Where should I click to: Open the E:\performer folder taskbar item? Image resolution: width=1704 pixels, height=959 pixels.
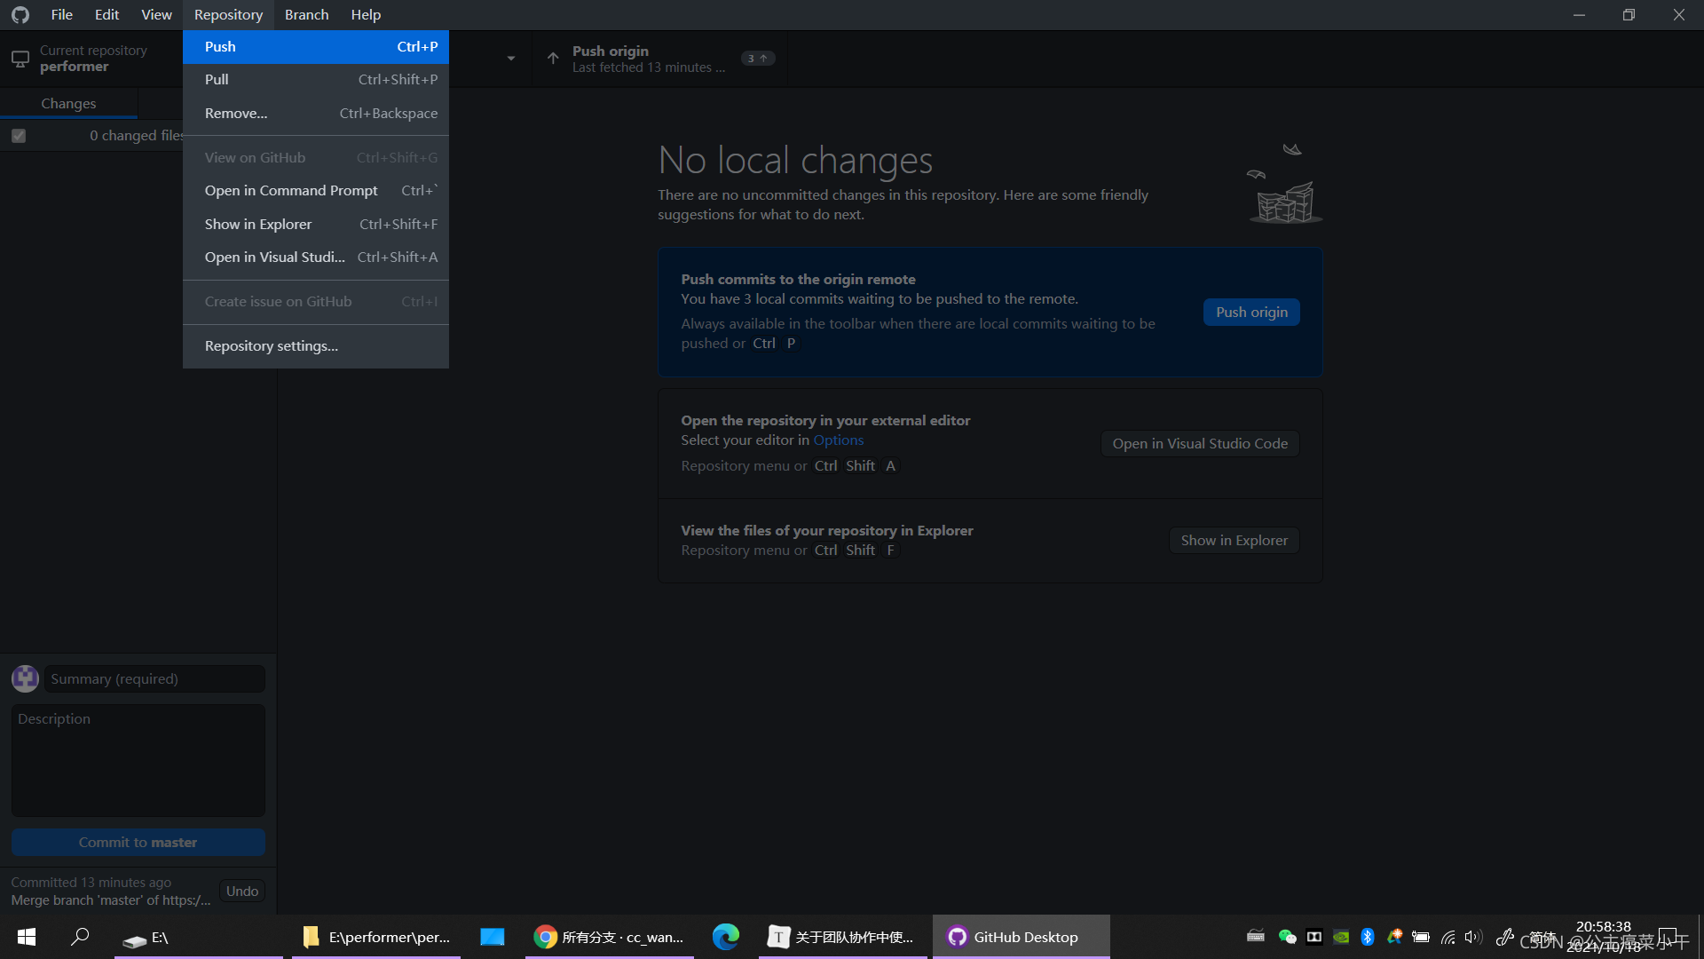tap(376, 937)
